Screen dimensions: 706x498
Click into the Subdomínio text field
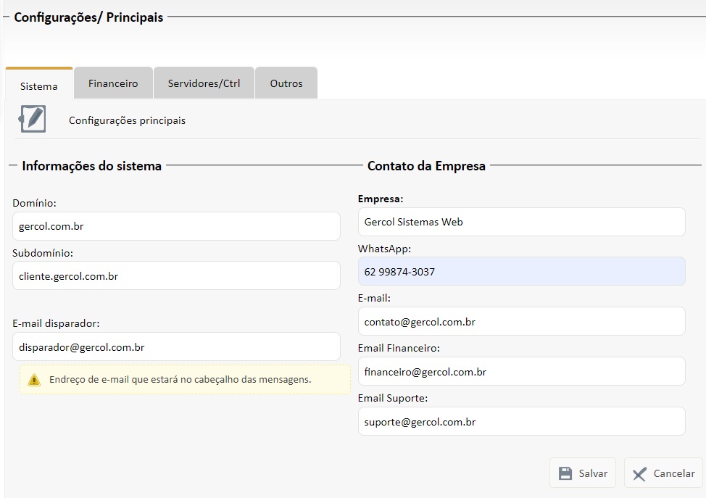(x=176, y=276)
